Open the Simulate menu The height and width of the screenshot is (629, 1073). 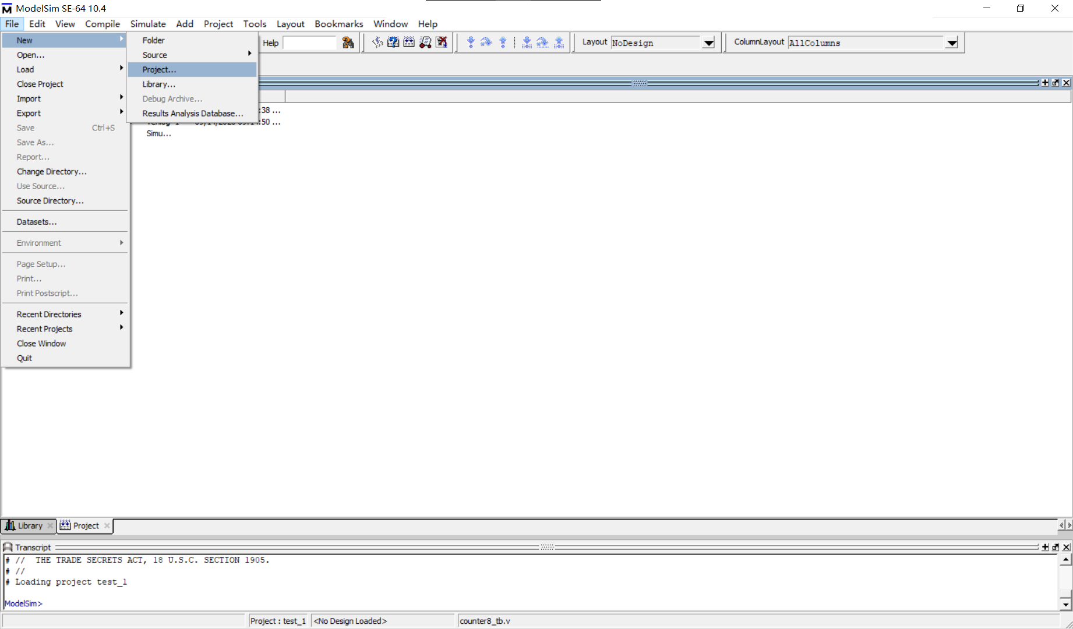tap(148, 24)
